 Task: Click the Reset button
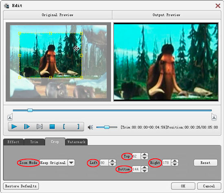click(205, 163)
